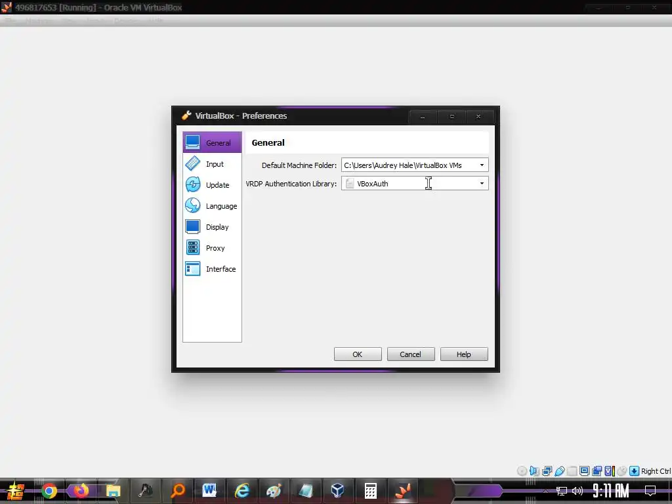Open the keys utility icon on taskbar

pyautogui.click(x=145, y=491)
